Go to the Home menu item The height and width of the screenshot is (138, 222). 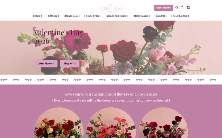tap(37, 16)
